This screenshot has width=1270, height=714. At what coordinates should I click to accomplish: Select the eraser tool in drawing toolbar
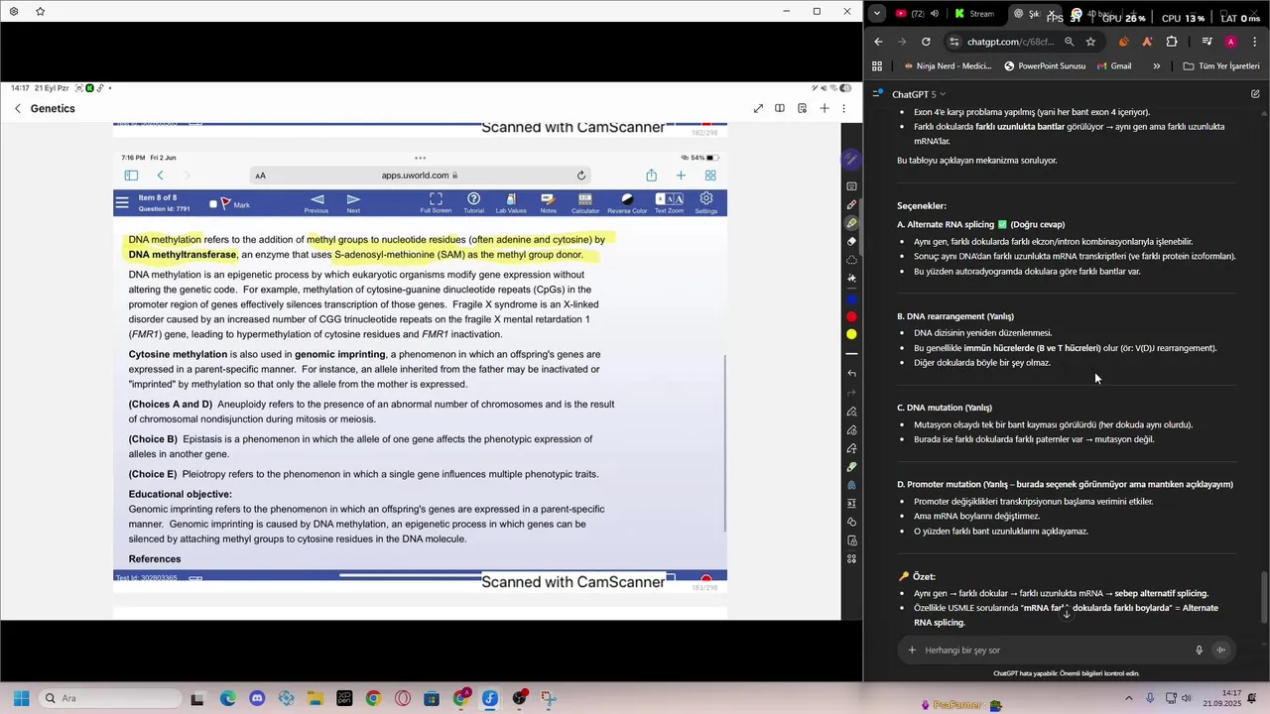pyautogui.click(x=851, y=241)
